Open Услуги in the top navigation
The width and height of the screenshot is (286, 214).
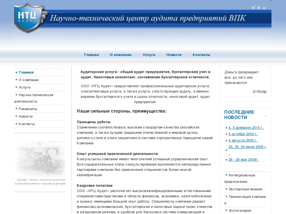[149, 55]
